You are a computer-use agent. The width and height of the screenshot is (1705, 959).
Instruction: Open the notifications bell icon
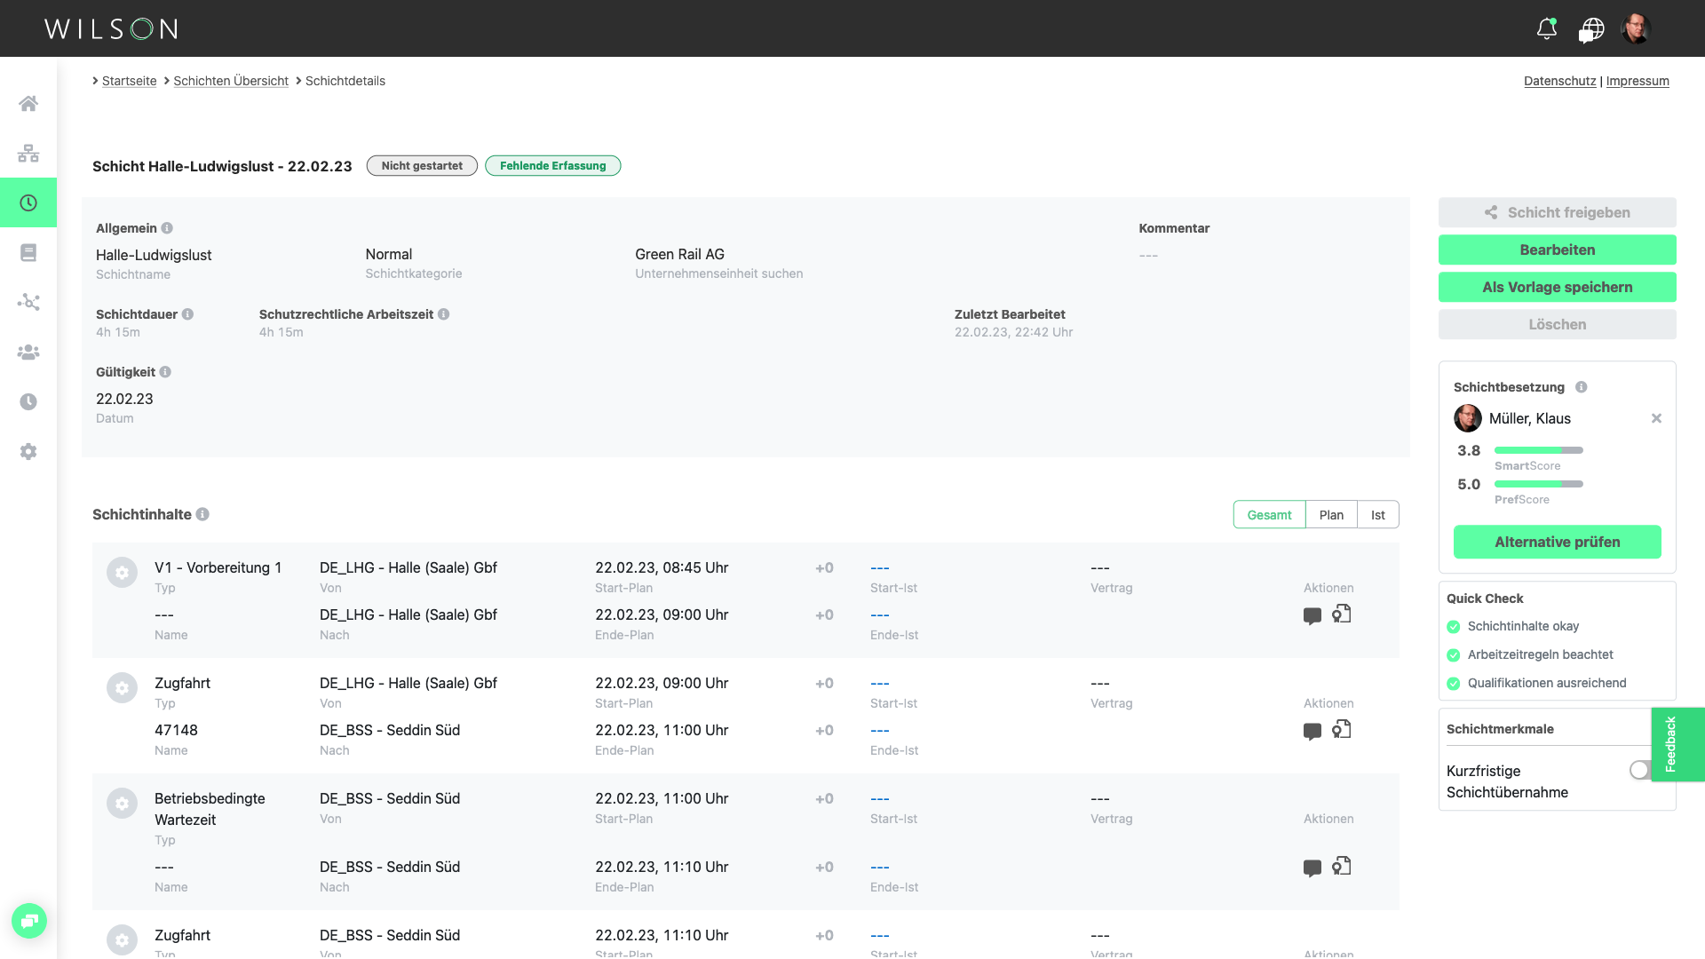(1546, 28)
